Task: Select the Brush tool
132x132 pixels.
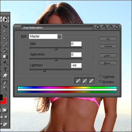Action: click(x=5, y=45)
